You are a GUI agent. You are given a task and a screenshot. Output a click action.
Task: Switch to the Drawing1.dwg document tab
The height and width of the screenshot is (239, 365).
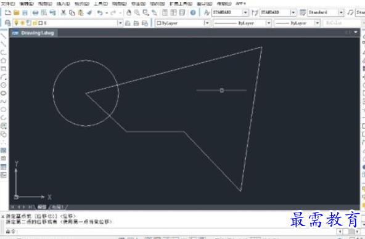tap(34, 33)
